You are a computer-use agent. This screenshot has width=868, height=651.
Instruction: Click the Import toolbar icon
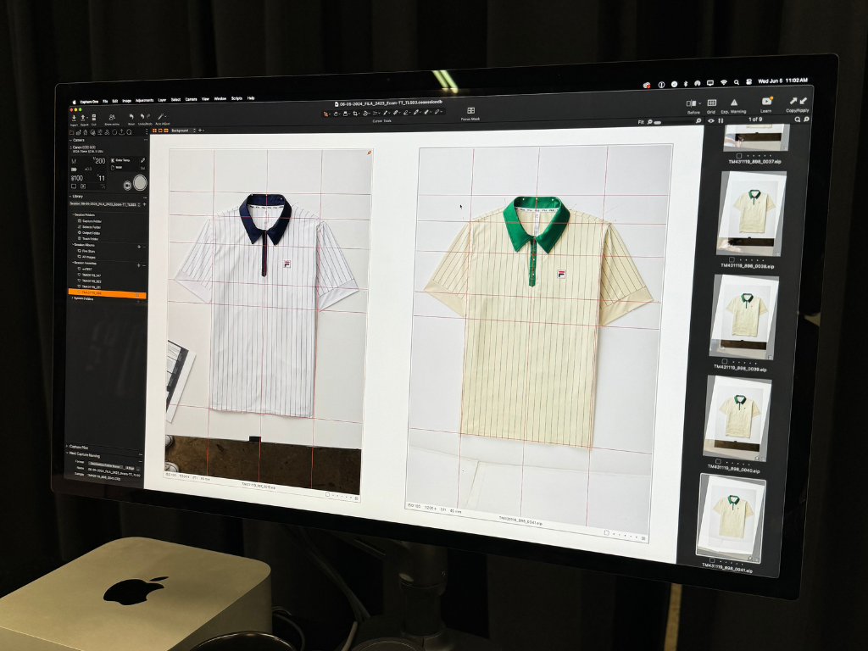pos(74,118)
